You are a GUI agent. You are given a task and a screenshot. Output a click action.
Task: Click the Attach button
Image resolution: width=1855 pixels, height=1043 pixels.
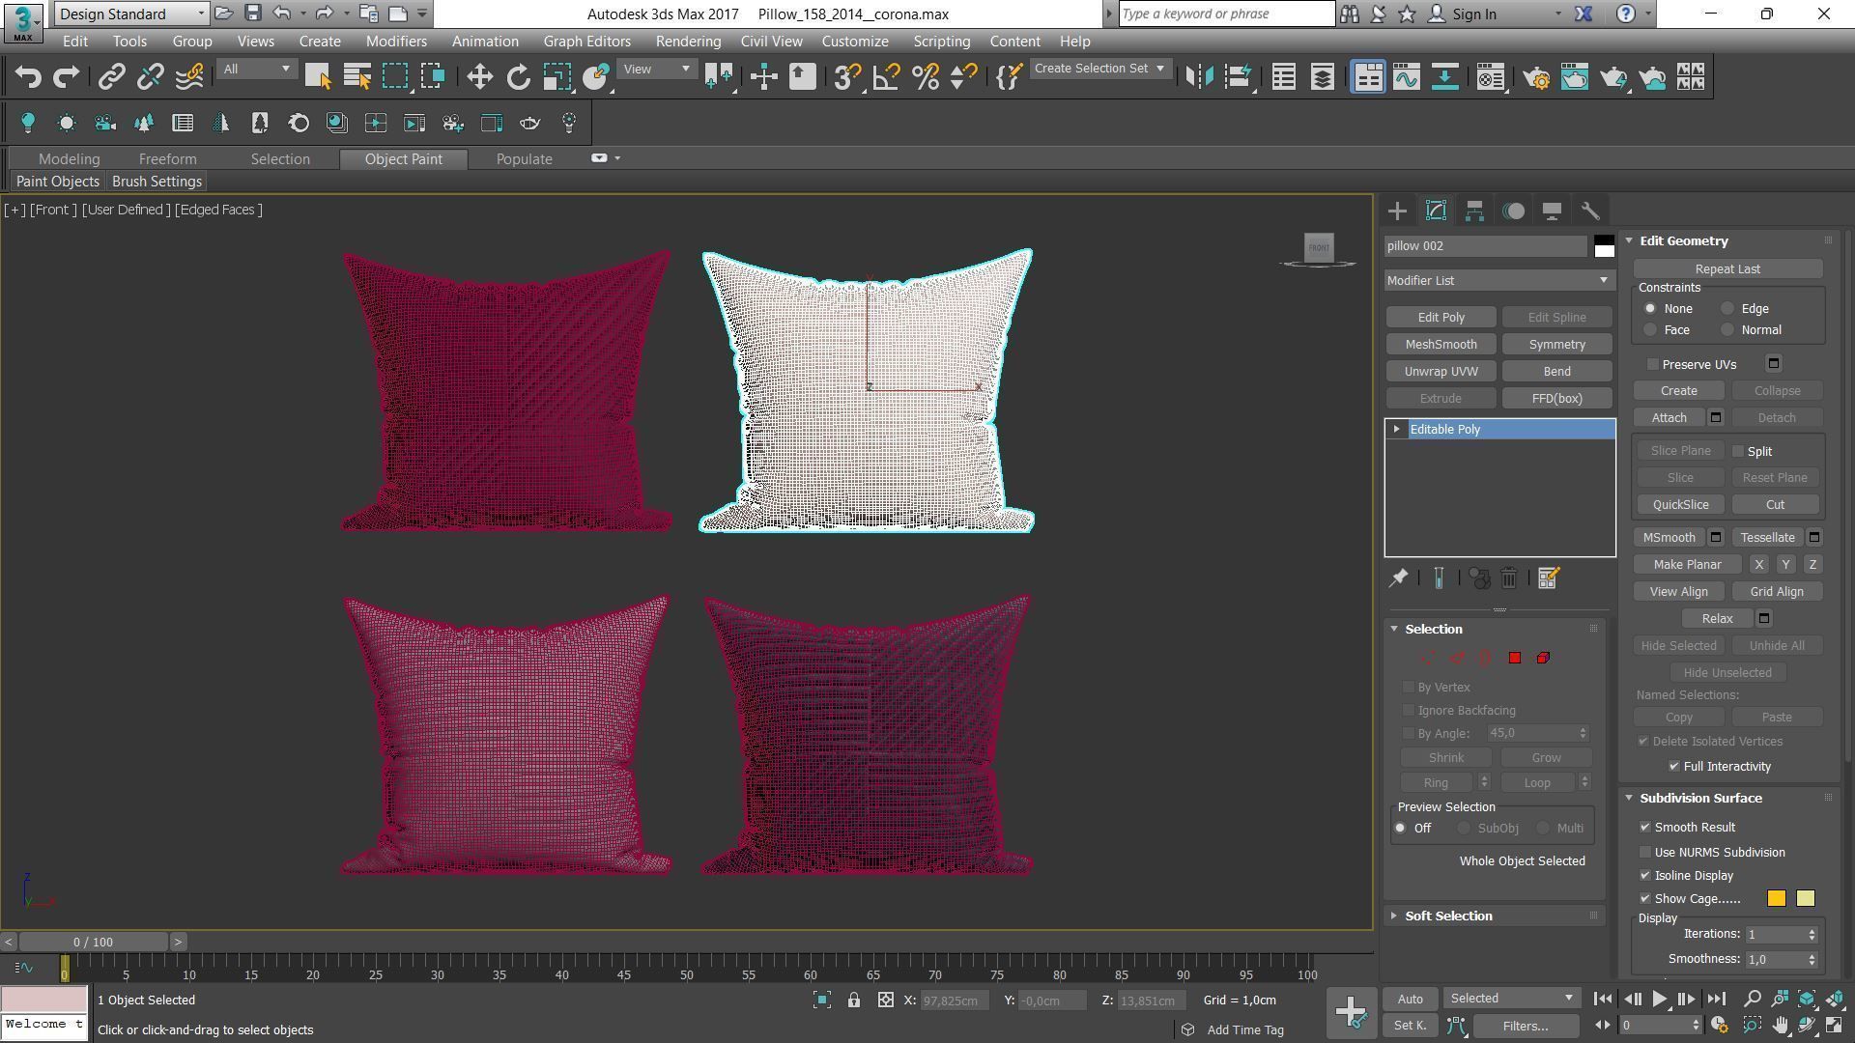pos(1669,417)
